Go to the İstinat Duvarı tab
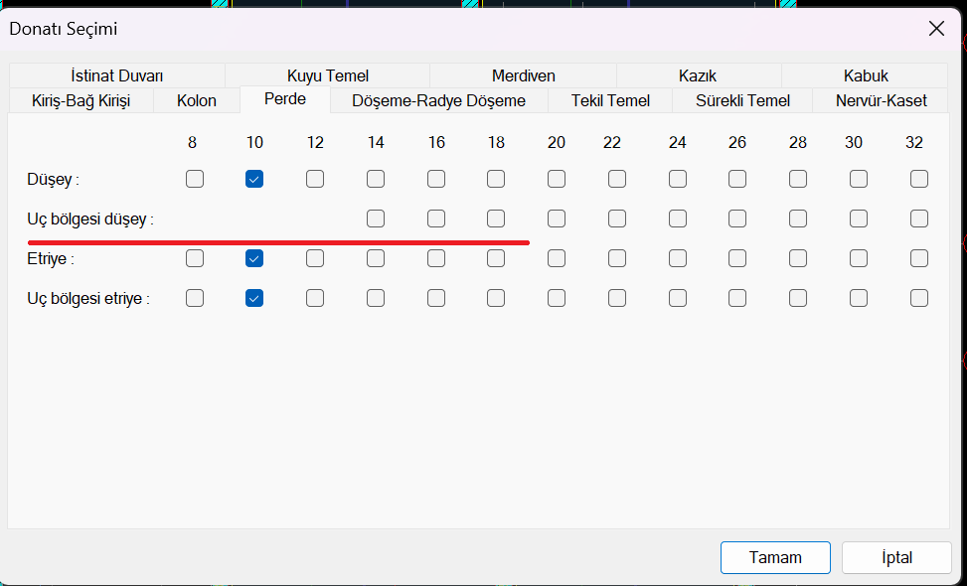Image resolution: width=967 pixels, height=586 pixels. [x=117, y=75]
